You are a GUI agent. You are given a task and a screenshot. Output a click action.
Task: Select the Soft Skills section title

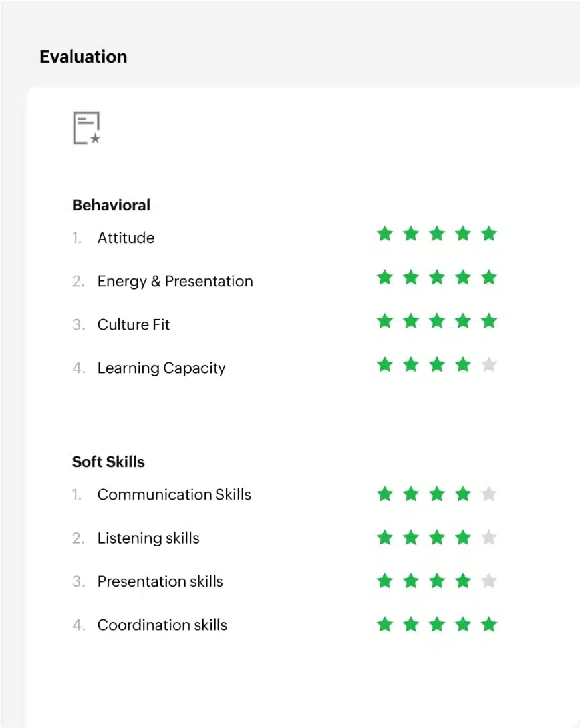click(x=108, y=462)
